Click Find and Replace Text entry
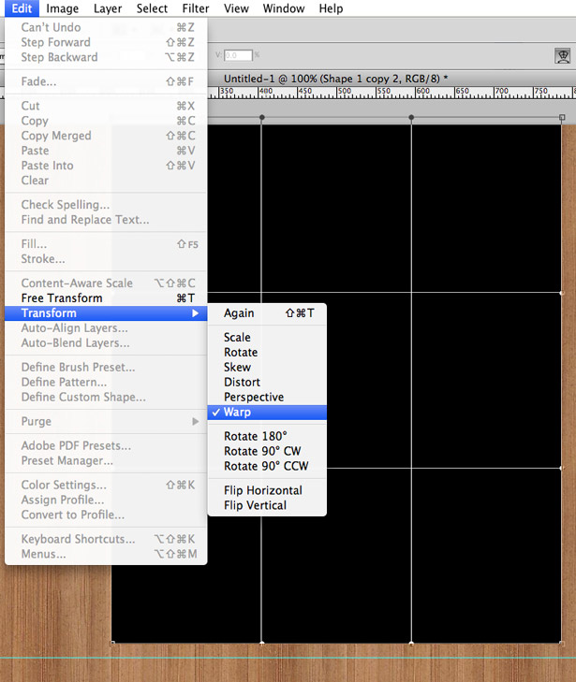Screen dimensions: 576x682 point(106,220)
